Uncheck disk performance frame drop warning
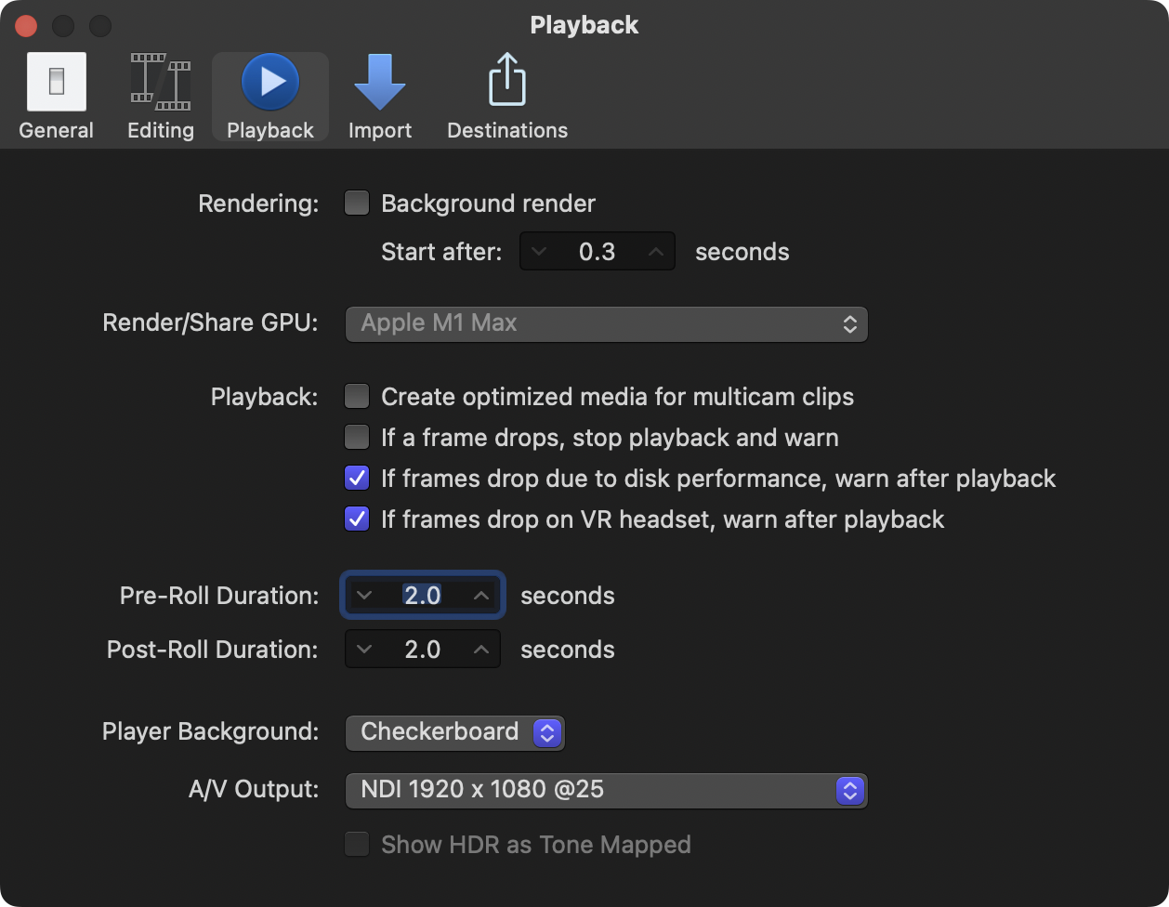This screenshot has width=1169, height=907. [x=357, y=479]
